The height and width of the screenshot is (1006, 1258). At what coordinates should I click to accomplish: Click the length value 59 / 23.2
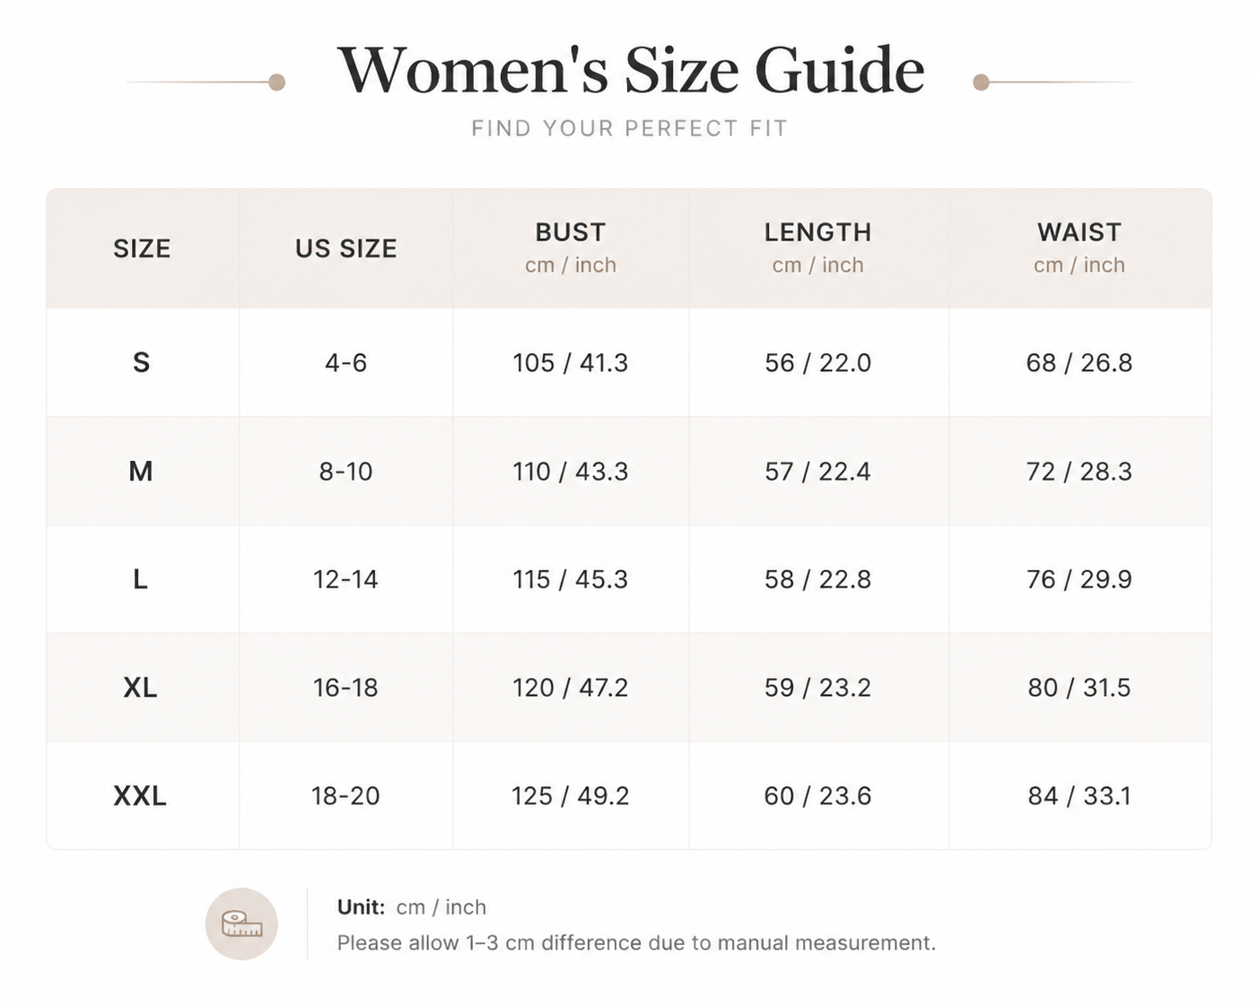pos(817,688)
